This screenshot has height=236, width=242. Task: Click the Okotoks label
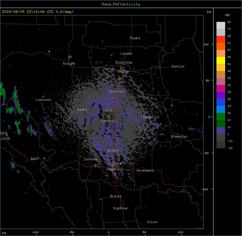[116, 196]
